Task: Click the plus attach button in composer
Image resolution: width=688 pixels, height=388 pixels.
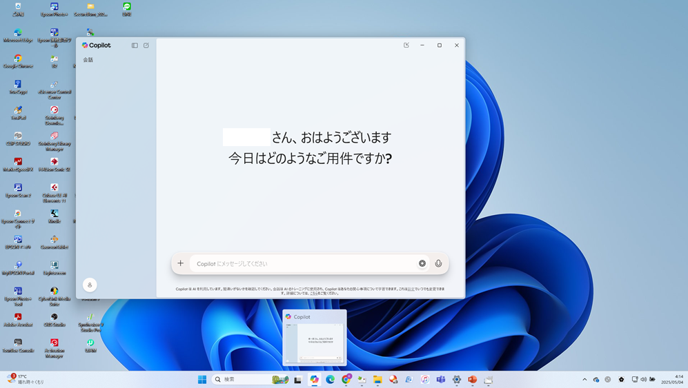Action: (x=181, y=263)
